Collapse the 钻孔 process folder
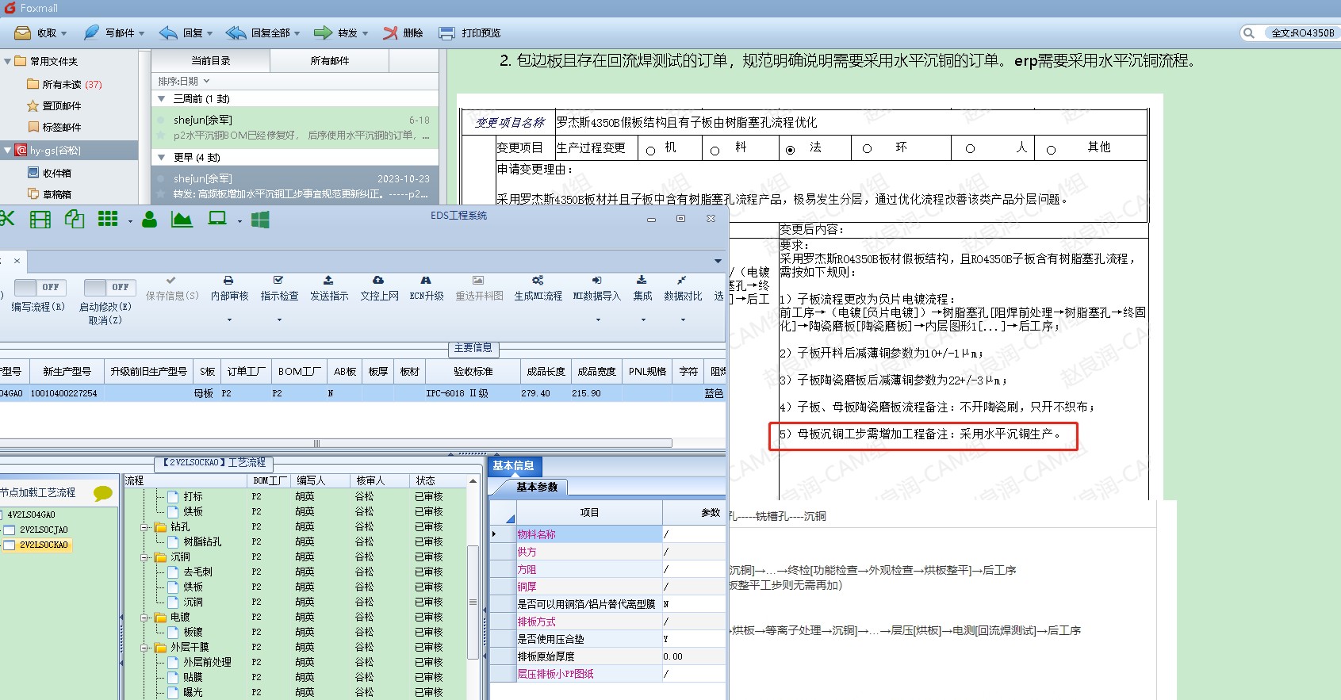1341x700 pixels. click(144, 527)
